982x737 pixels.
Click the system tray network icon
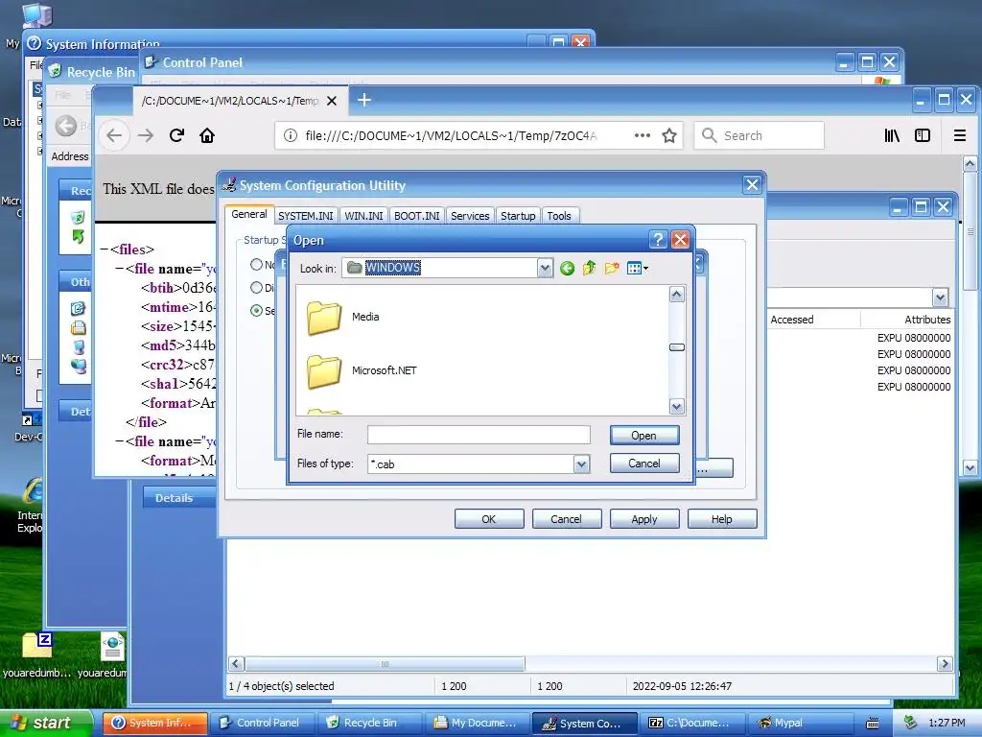click(911, 723)
